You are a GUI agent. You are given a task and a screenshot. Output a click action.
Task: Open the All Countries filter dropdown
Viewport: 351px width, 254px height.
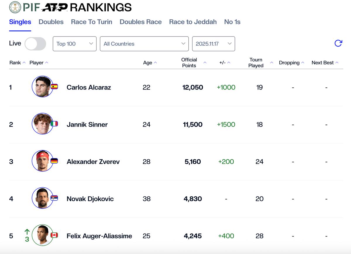tap(144, 43)
